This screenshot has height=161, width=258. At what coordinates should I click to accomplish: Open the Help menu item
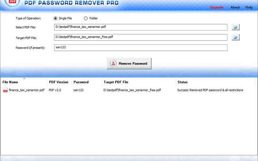pos(249,7)
